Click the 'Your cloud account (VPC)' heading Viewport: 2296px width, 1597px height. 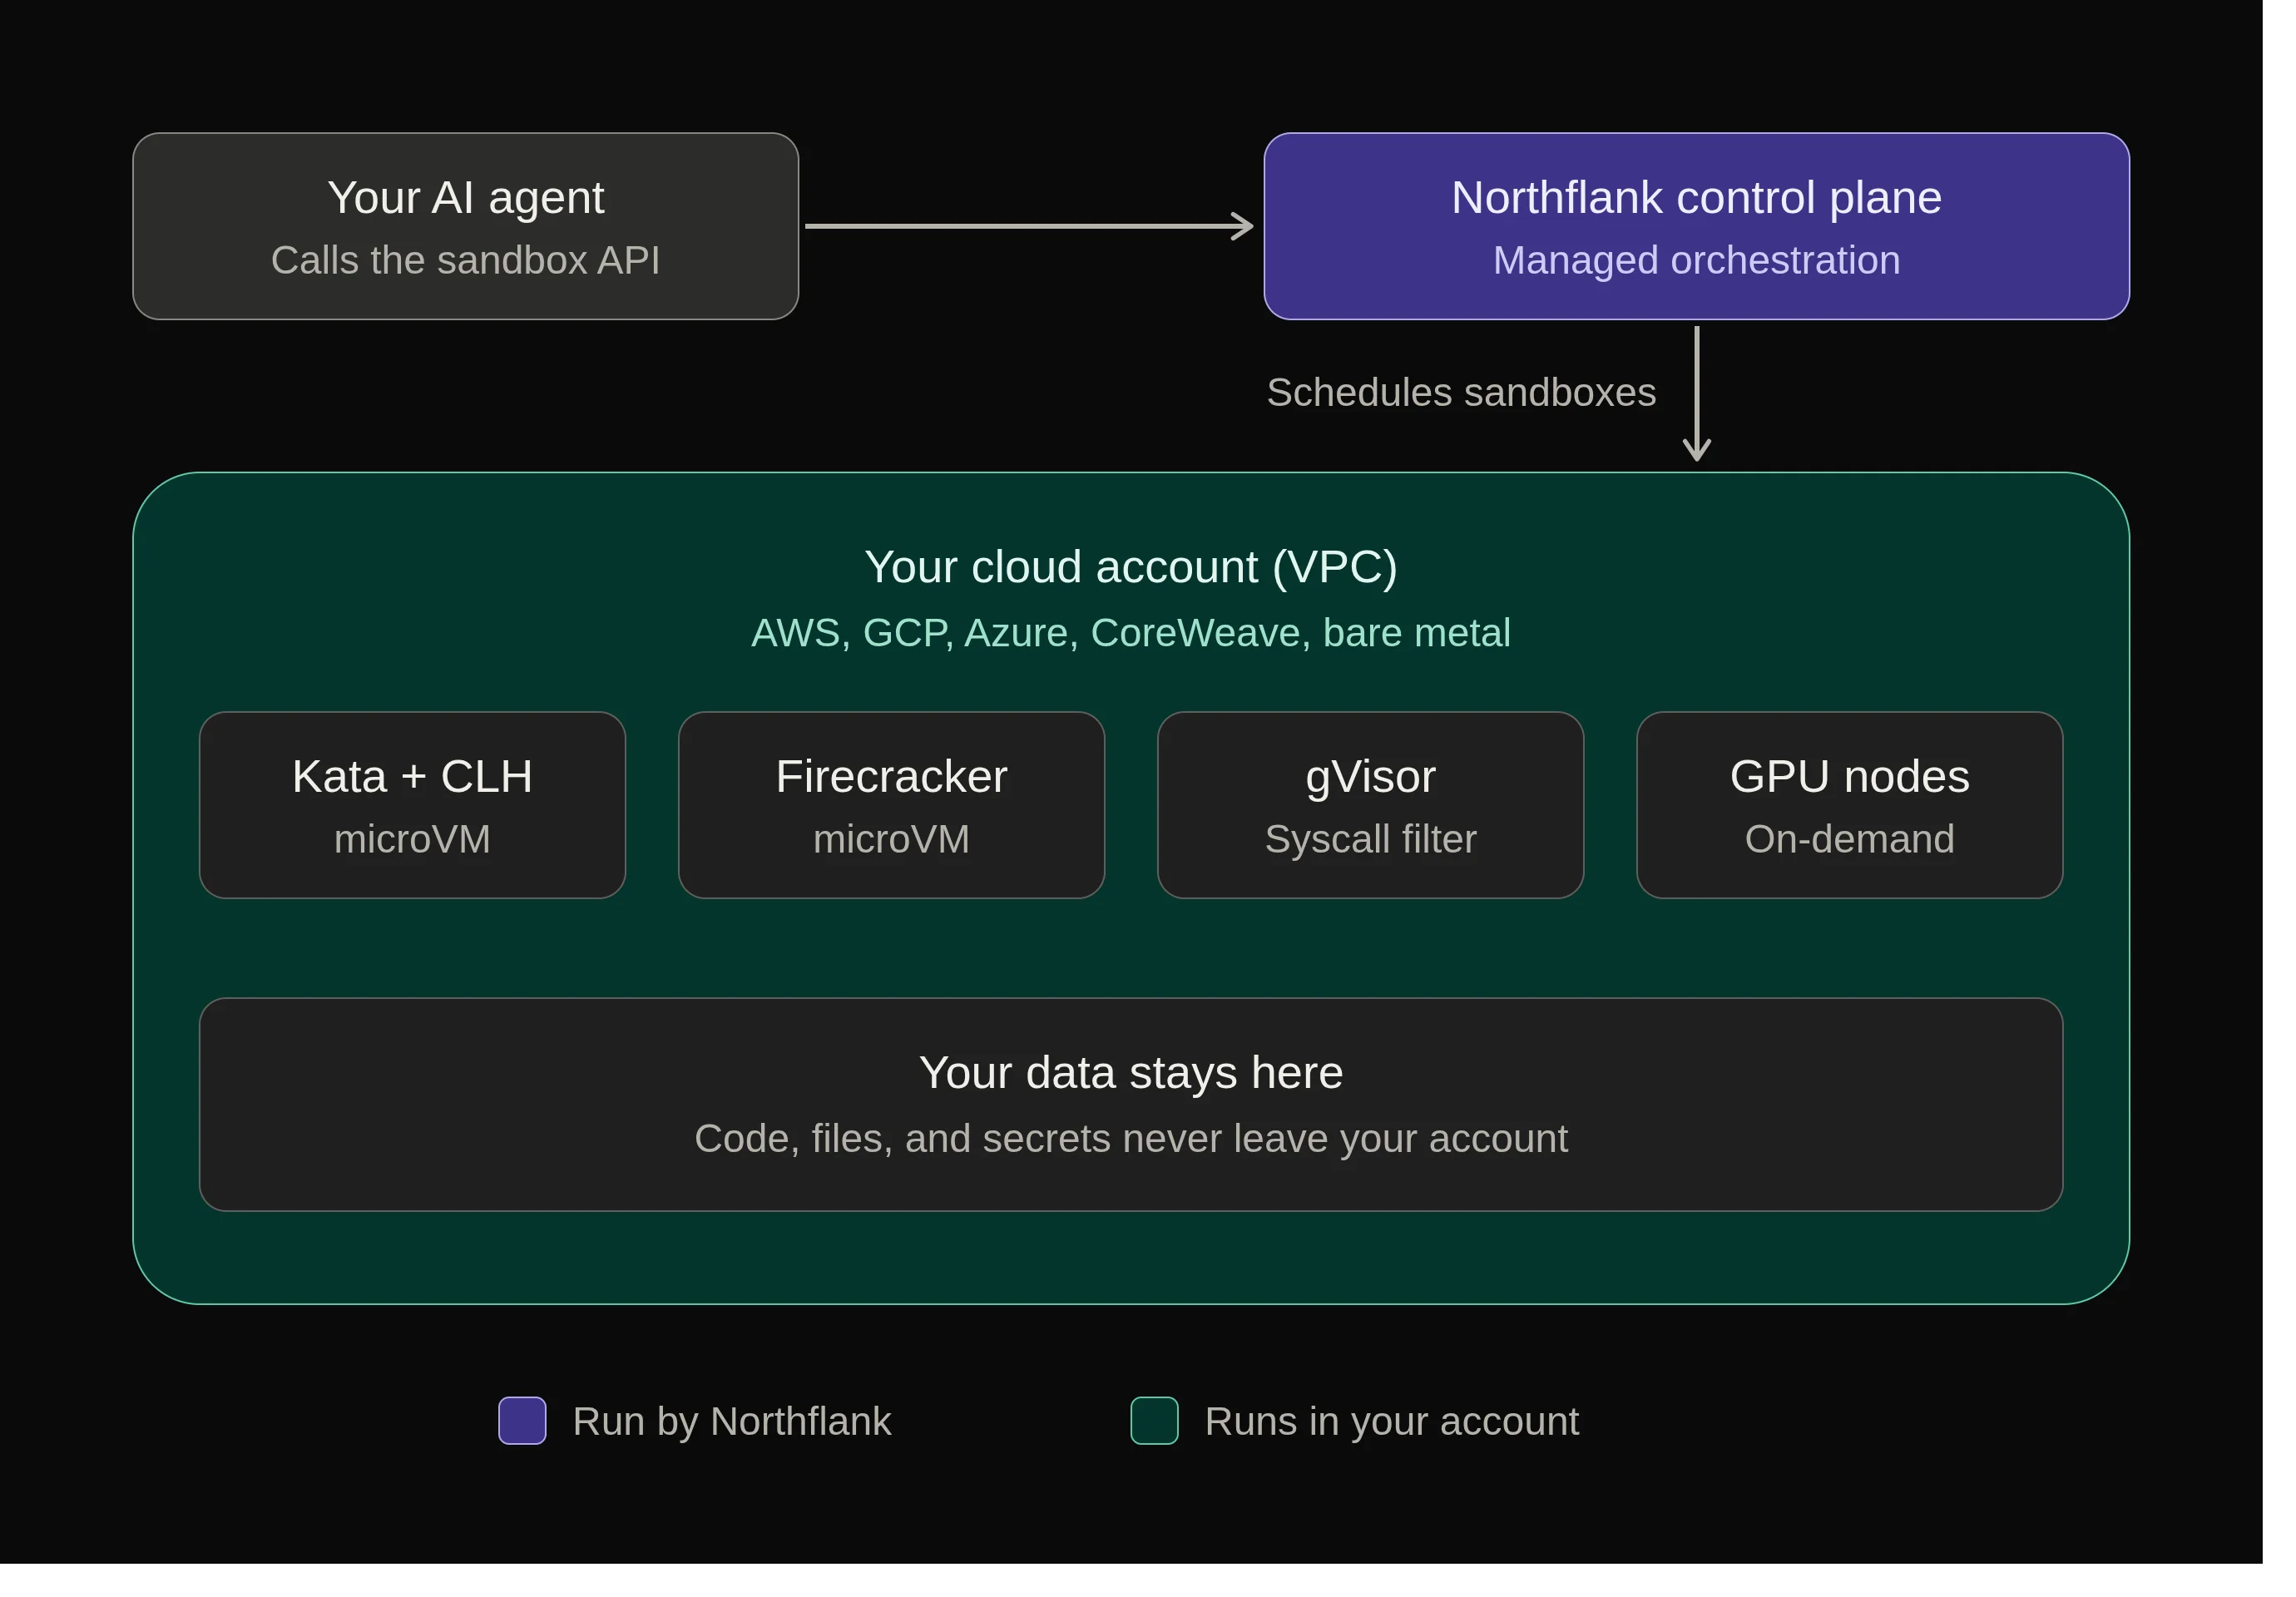[1130, 567]
